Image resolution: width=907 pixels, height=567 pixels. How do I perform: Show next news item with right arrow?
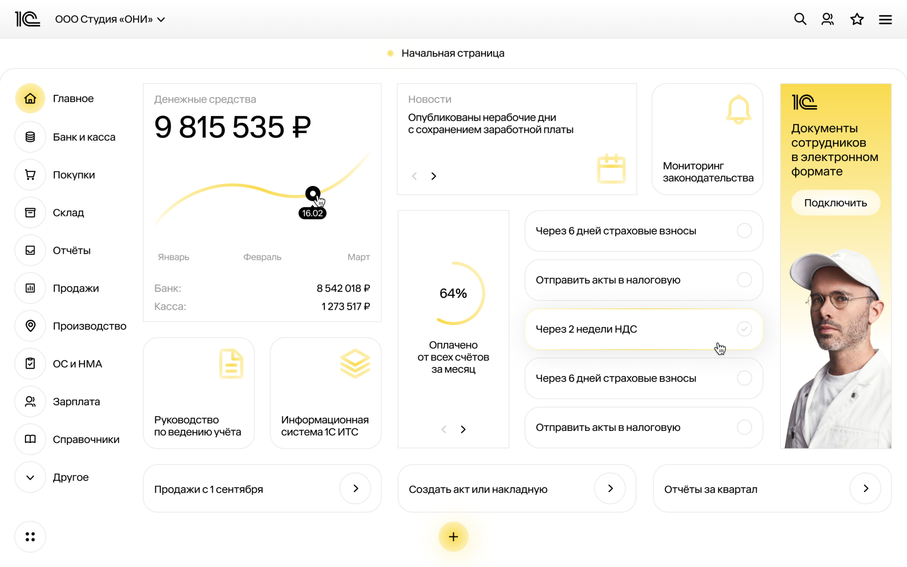click(x=434, y=176)
